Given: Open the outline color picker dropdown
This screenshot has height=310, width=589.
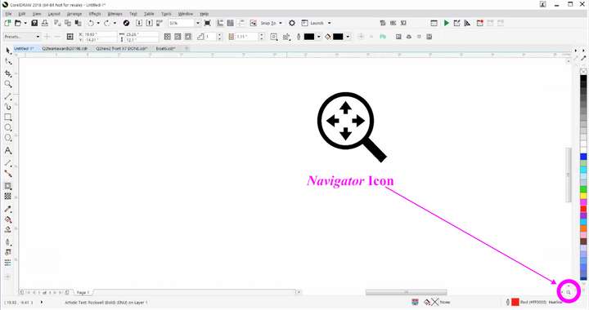Looking at the screenshot, I should coord(319,37).
